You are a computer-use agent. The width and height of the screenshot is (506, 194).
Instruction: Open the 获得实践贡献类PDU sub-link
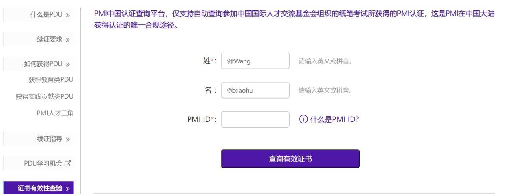coord(45,96)
